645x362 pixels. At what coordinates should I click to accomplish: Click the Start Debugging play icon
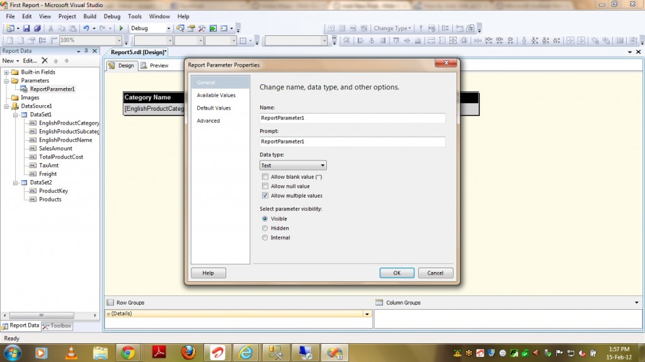pos(121,28)
